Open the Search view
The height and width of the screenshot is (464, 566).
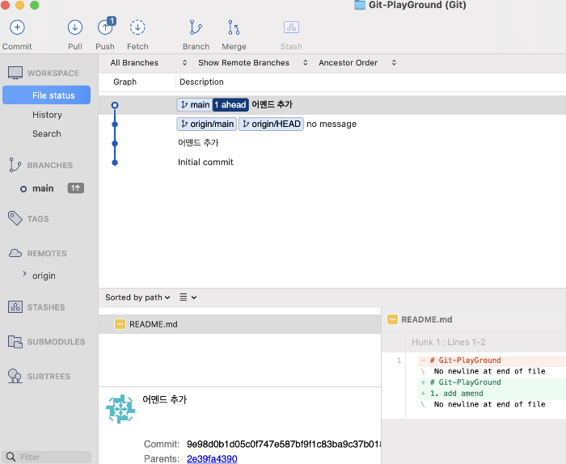47,134
